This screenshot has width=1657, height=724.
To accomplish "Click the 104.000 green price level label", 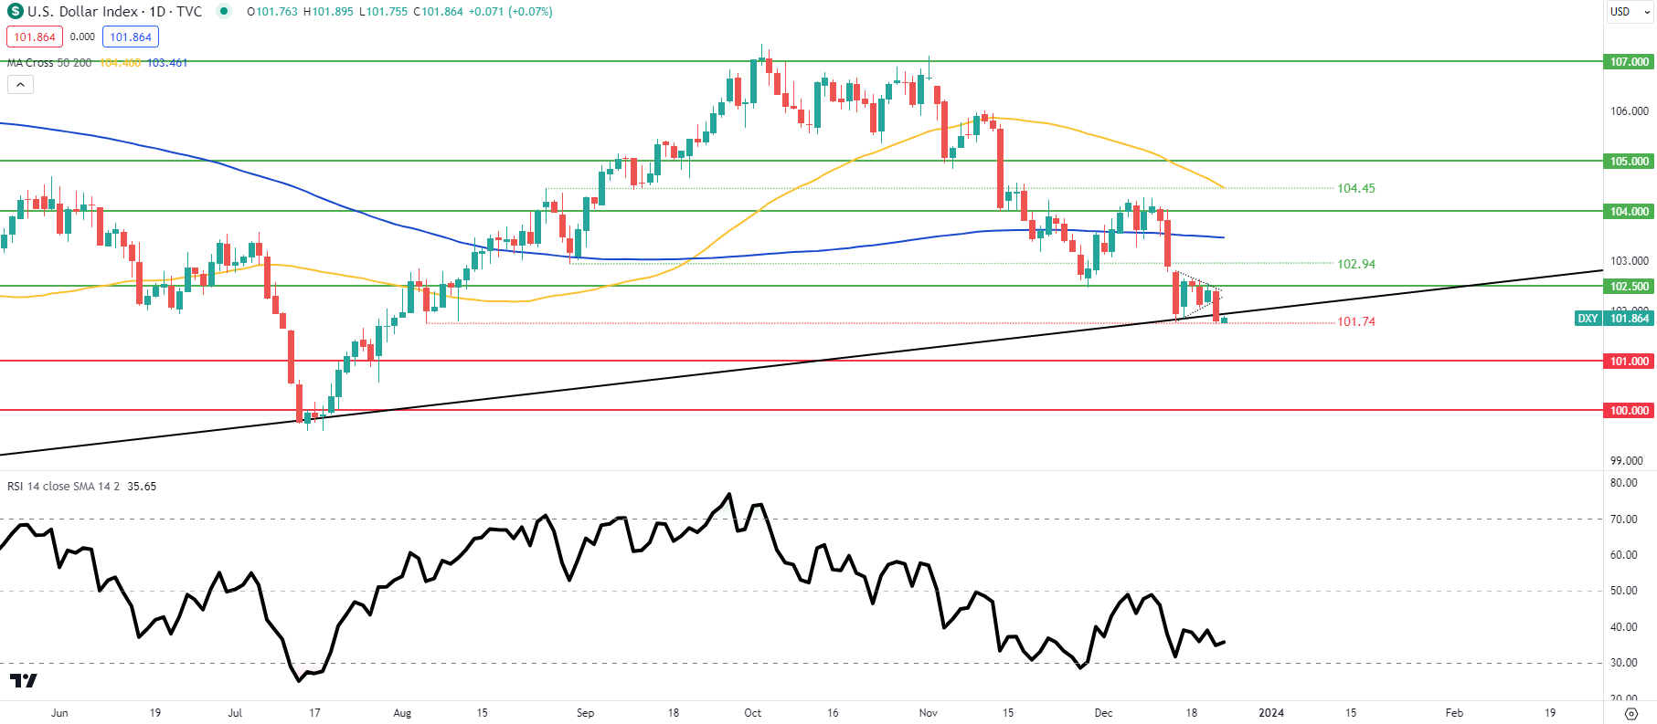I will tap(1629, 212).
